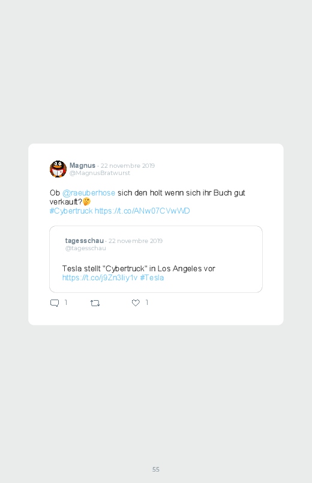This screenshot has height=483, width=312.
Task: Open Magnus tweet date 22 novembre 2019
Action: pyautogui.click(x=128, y=166)
